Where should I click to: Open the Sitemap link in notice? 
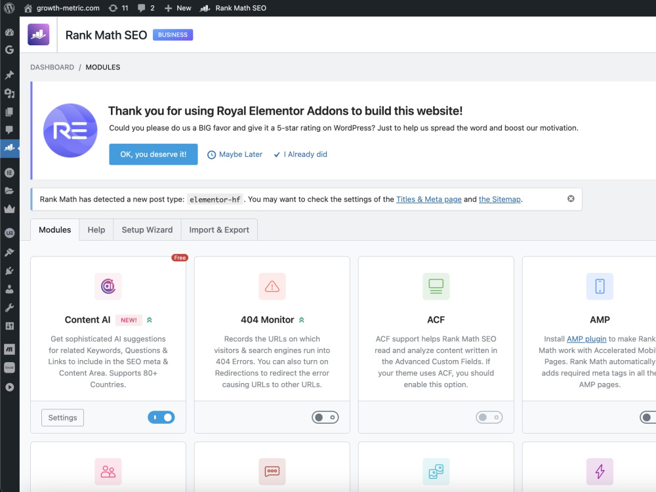pyautogui.click(x=499, y=199)
